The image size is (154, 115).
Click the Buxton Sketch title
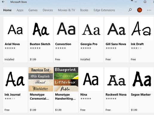pyautogui.click(x=40, y=44)
